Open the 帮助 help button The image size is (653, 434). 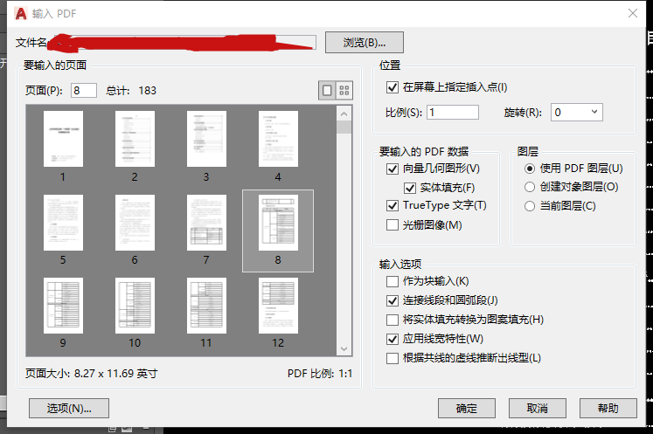click(608, 408)
